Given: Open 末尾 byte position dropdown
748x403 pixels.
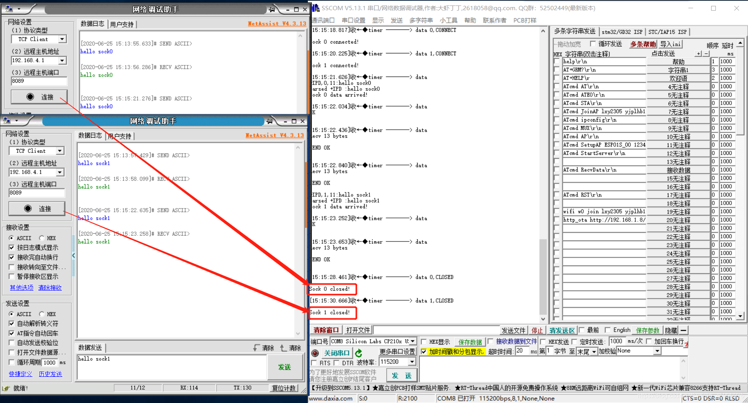Looking at the screenshot, I should [x=594, y=352].
